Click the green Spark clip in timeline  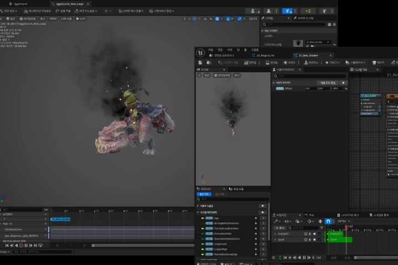pos(339,240)
